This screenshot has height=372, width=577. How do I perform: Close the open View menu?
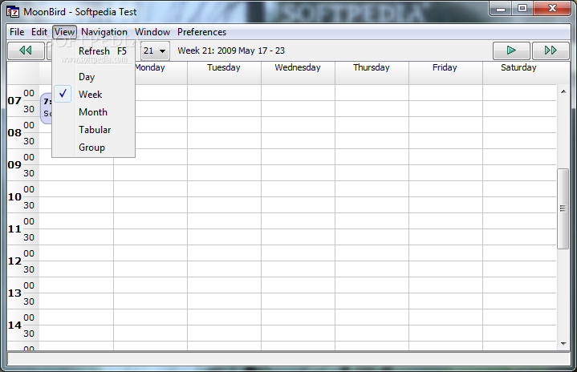64,32
